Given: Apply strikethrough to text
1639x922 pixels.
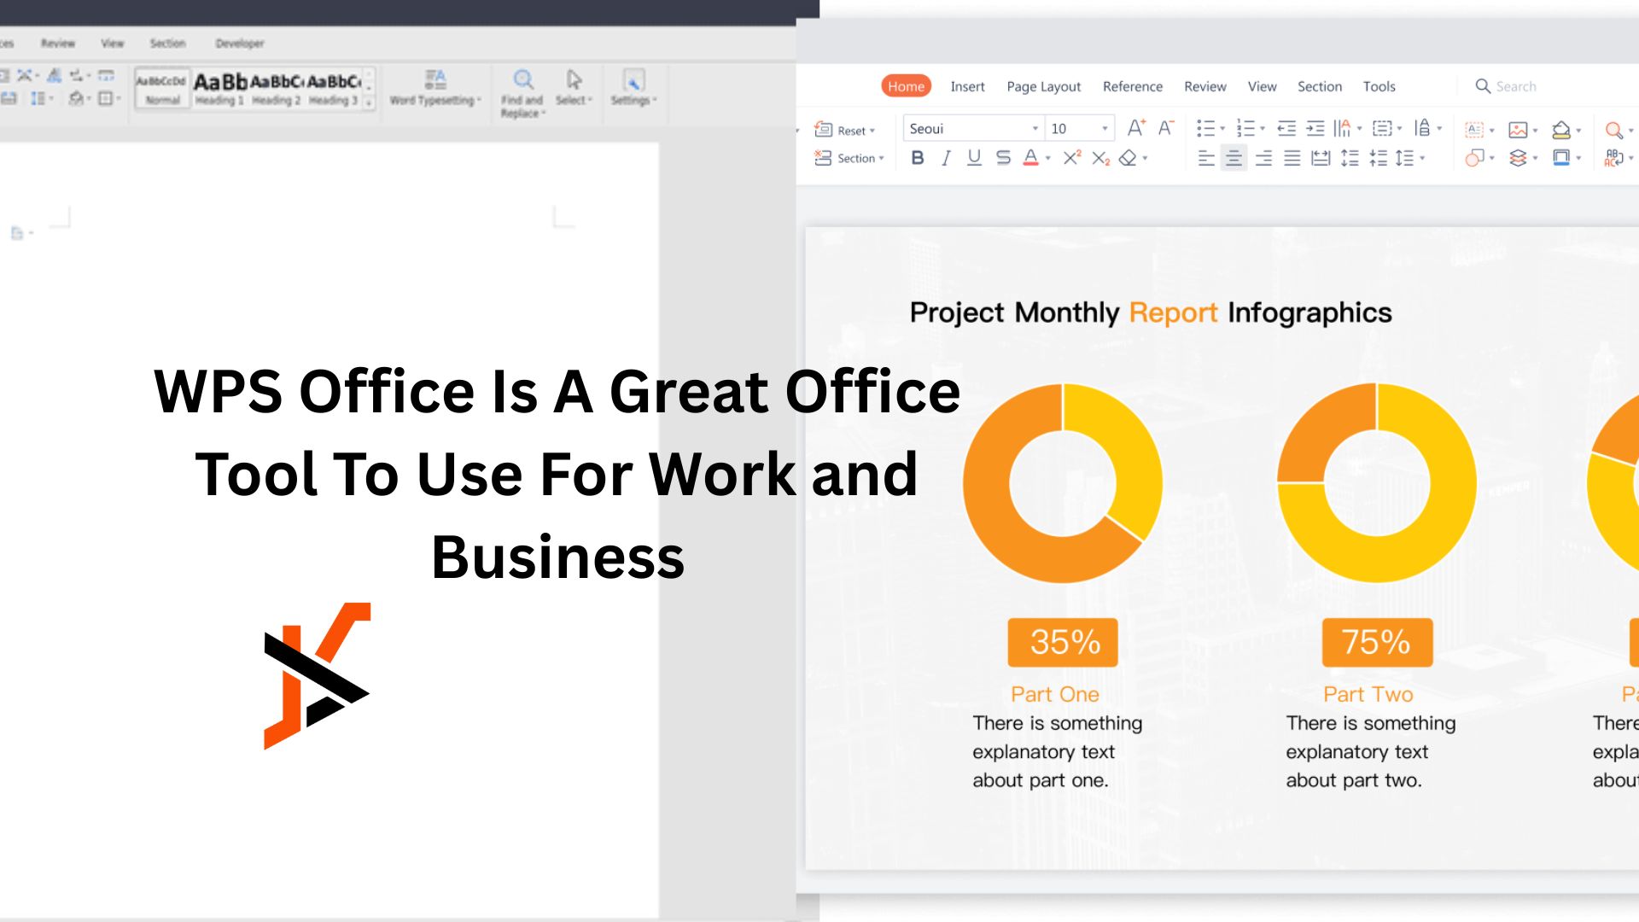Looking at the screenshot, I should coord(1003,158).
